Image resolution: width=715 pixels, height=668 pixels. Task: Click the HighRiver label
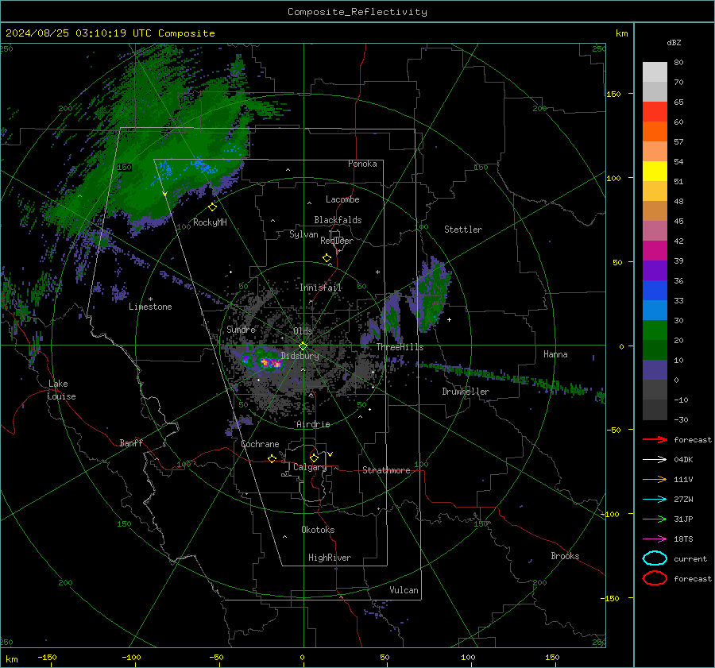[x=330, y=558]
